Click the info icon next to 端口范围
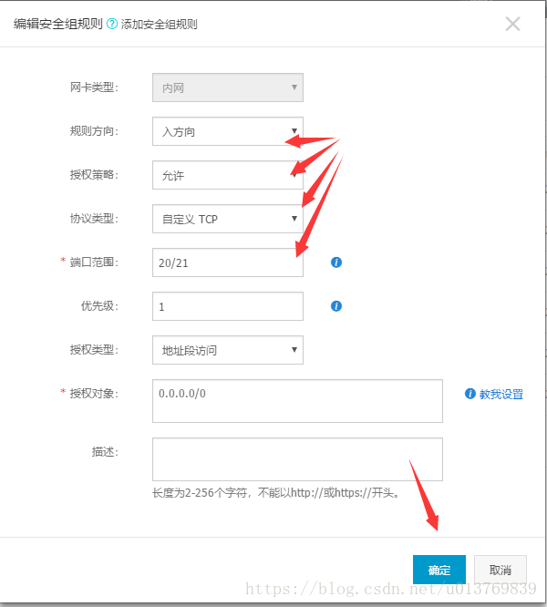 [x=336, y=262]
